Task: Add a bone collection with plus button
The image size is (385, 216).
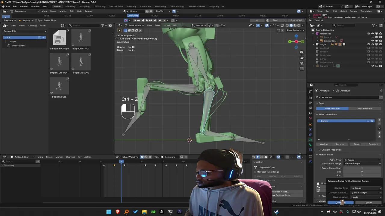Action: coord(379,120)
